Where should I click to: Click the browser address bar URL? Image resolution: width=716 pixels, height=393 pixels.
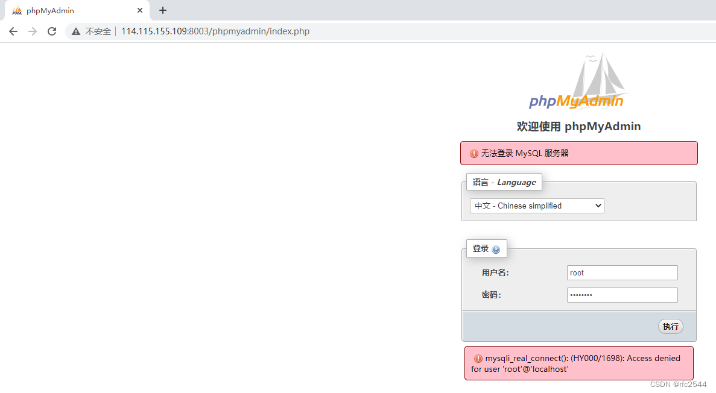(x=215, y=31)
